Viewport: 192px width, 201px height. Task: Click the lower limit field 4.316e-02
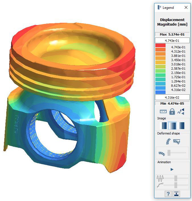click(172, 97)
